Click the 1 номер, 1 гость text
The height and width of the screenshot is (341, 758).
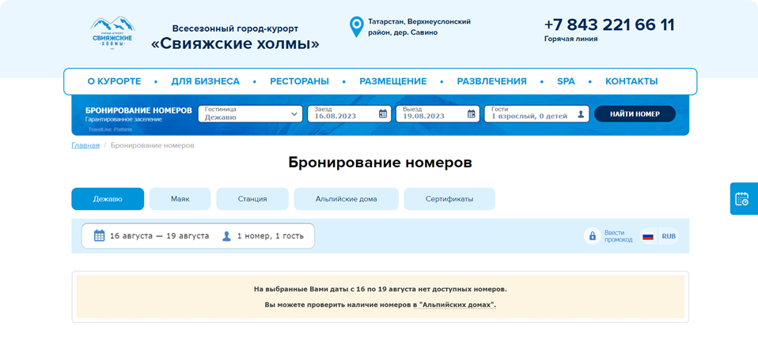271,236
